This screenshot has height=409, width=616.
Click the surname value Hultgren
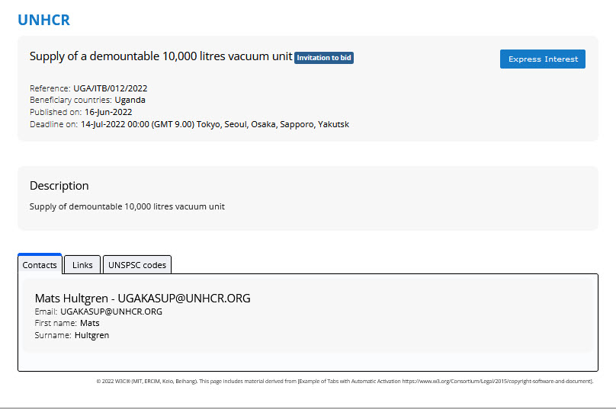(x=91, y=335)
